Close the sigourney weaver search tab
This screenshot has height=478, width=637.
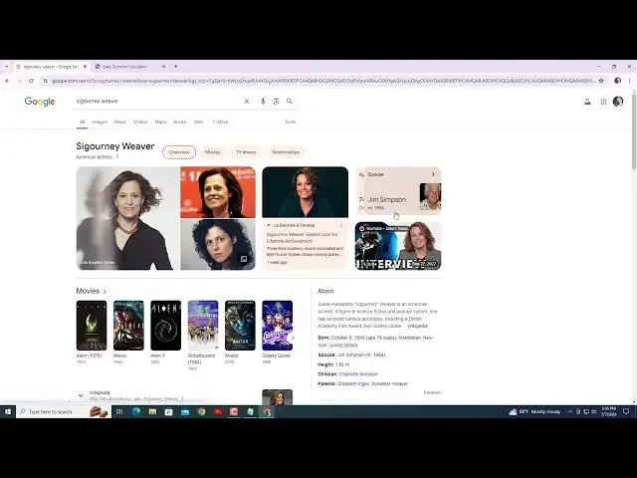point(85,67)
